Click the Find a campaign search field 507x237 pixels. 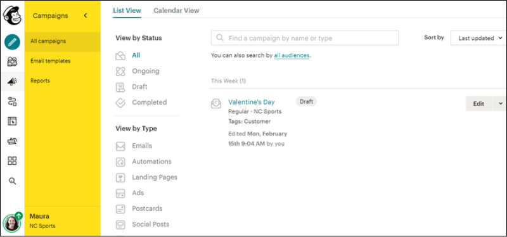click(305, 38)
